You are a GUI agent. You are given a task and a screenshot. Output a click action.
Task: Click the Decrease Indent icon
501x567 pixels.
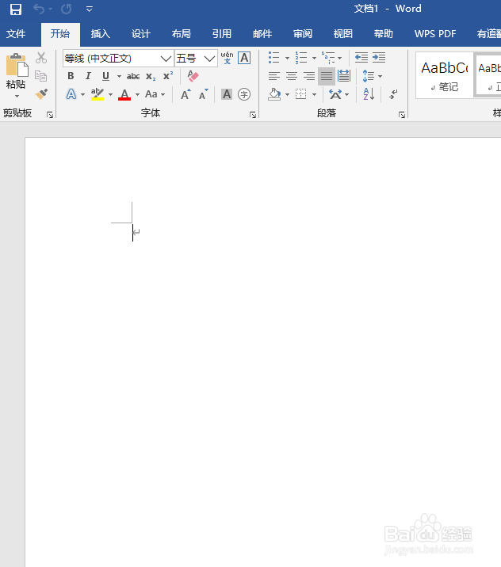(361, 58)
